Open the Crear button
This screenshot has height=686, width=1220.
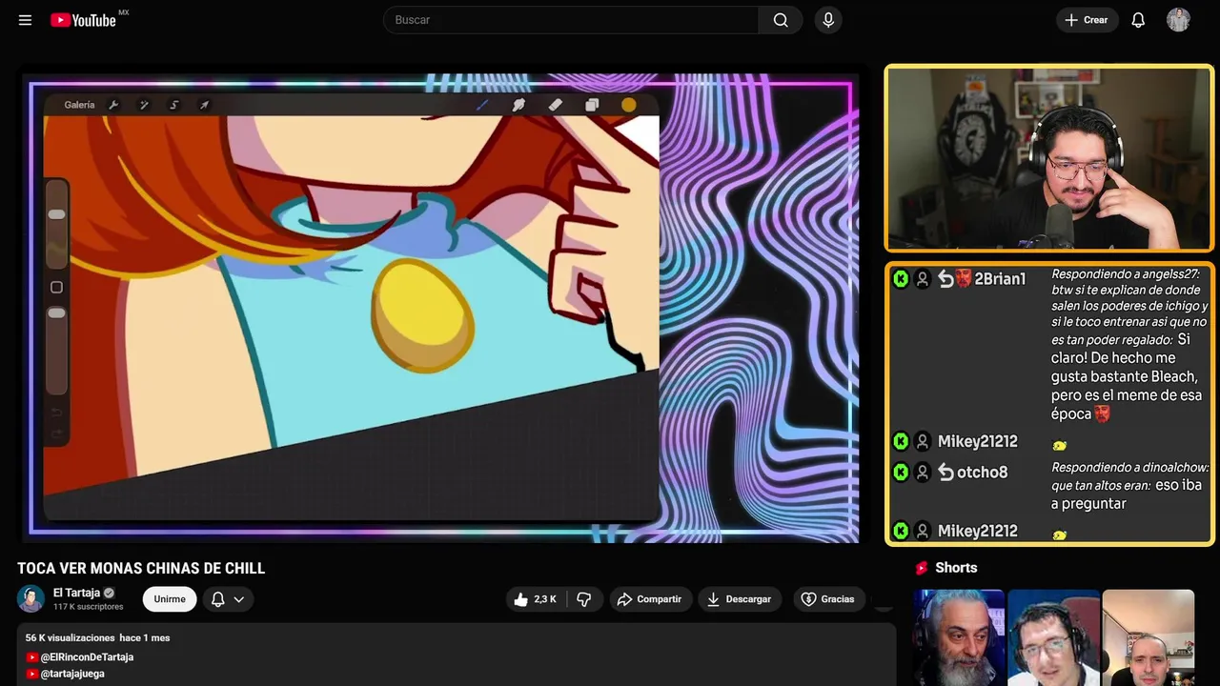[x=1087, y=20]
